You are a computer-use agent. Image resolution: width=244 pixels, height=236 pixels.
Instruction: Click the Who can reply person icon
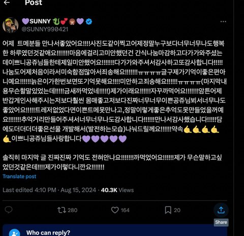14,232
